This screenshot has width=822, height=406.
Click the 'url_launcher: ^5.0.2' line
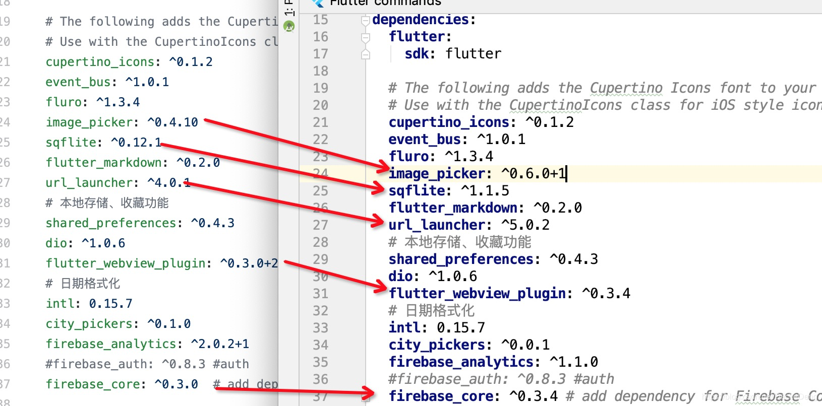[x=469, y=225]
